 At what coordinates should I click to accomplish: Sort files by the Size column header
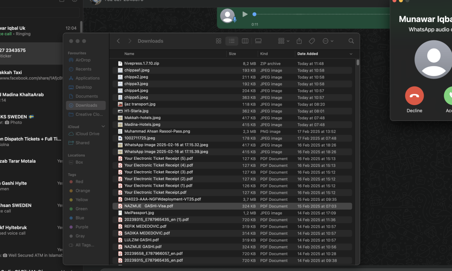232,54
